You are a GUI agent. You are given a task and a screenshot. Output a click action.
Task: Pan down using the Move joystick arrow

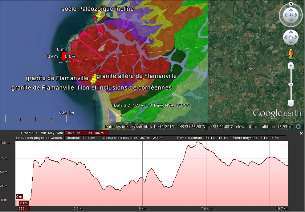[291, 43]
